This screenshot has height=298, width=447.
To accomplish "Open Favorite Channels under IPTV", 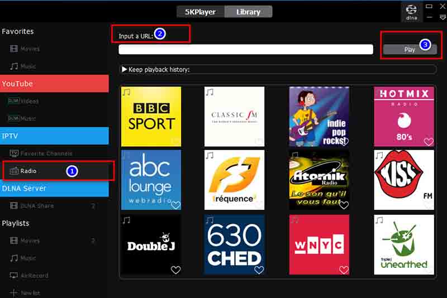I will tap(46, 153).
